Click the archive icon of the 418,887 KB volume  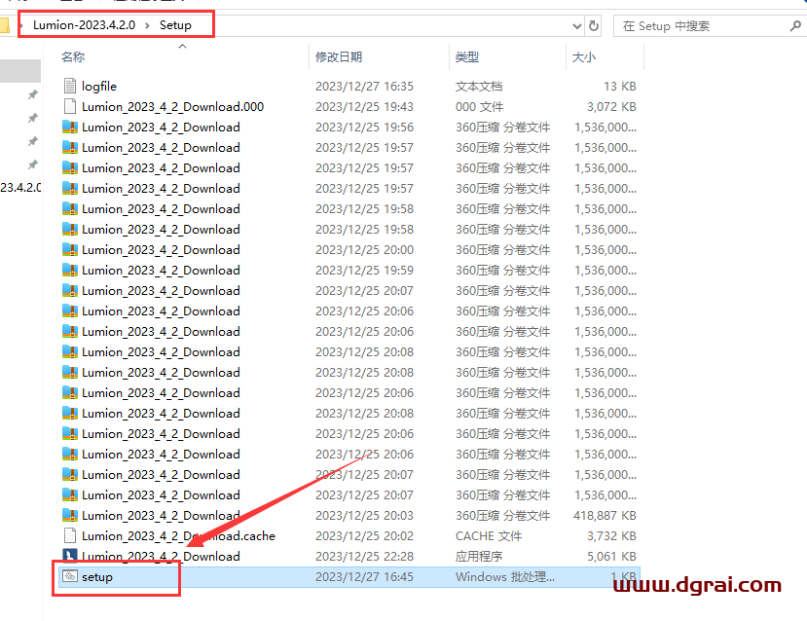click(x=70, y=515)
